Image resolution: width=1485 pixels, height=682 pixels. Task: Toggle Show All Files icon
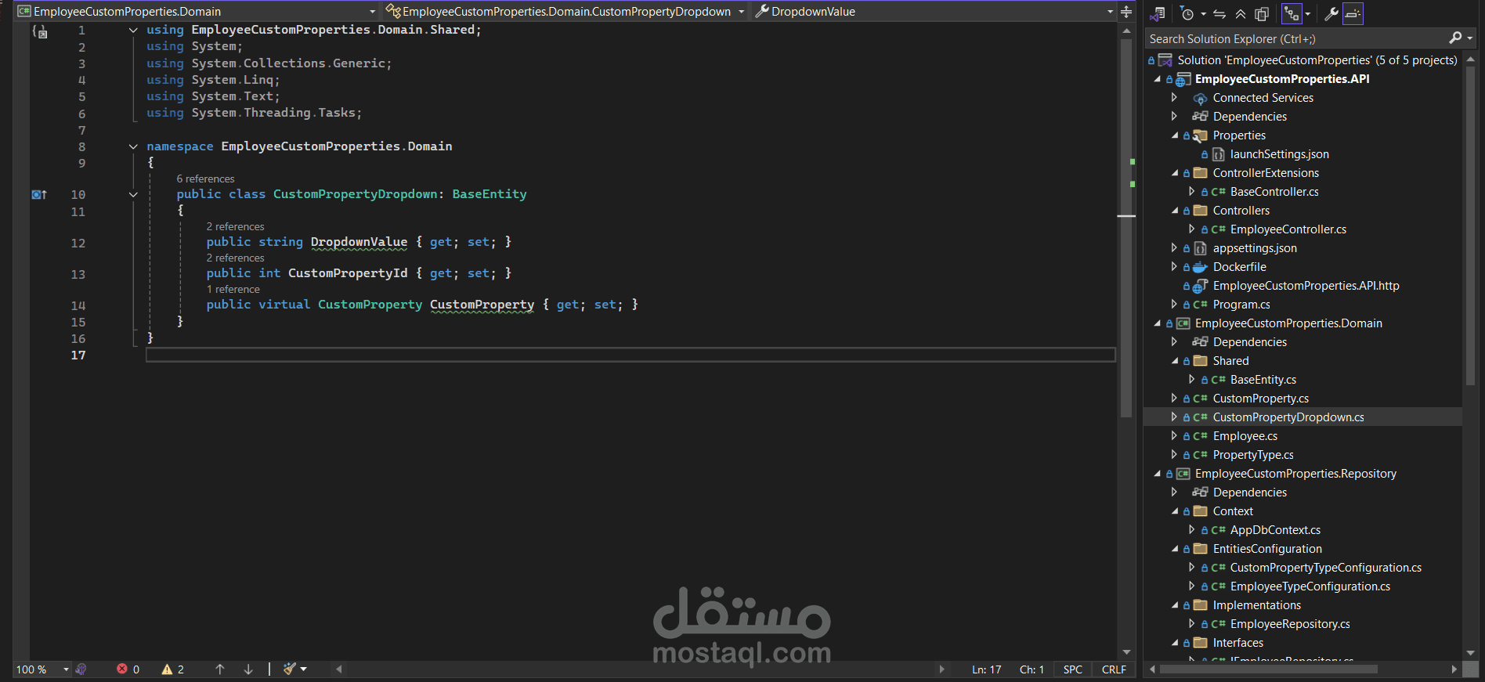(x=1261, y=13)
